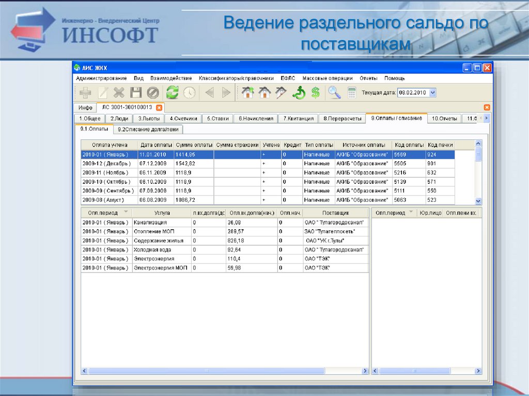The image size is (529, 396).
Task: Click the delete X toolbar icon
Action: [x=119, y=92]
